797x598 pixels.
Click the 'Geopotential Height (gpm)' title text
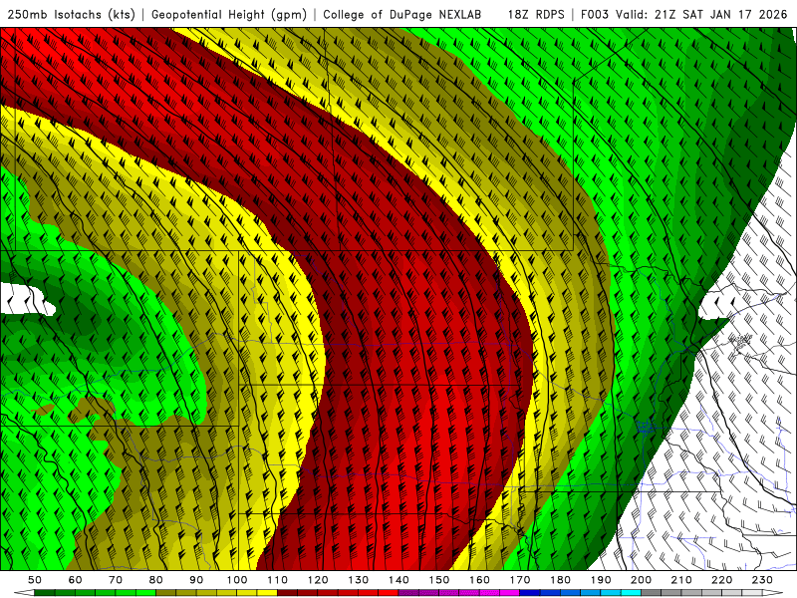click(229, 14)
